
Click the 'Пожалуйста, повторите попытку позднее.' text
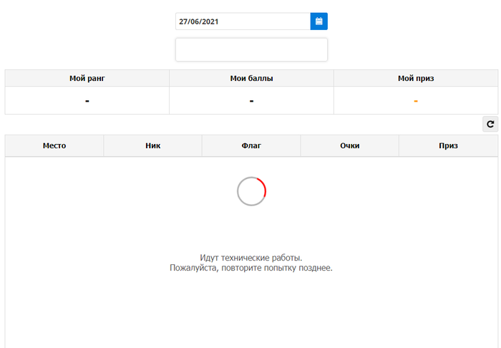(x=251, y=268)
